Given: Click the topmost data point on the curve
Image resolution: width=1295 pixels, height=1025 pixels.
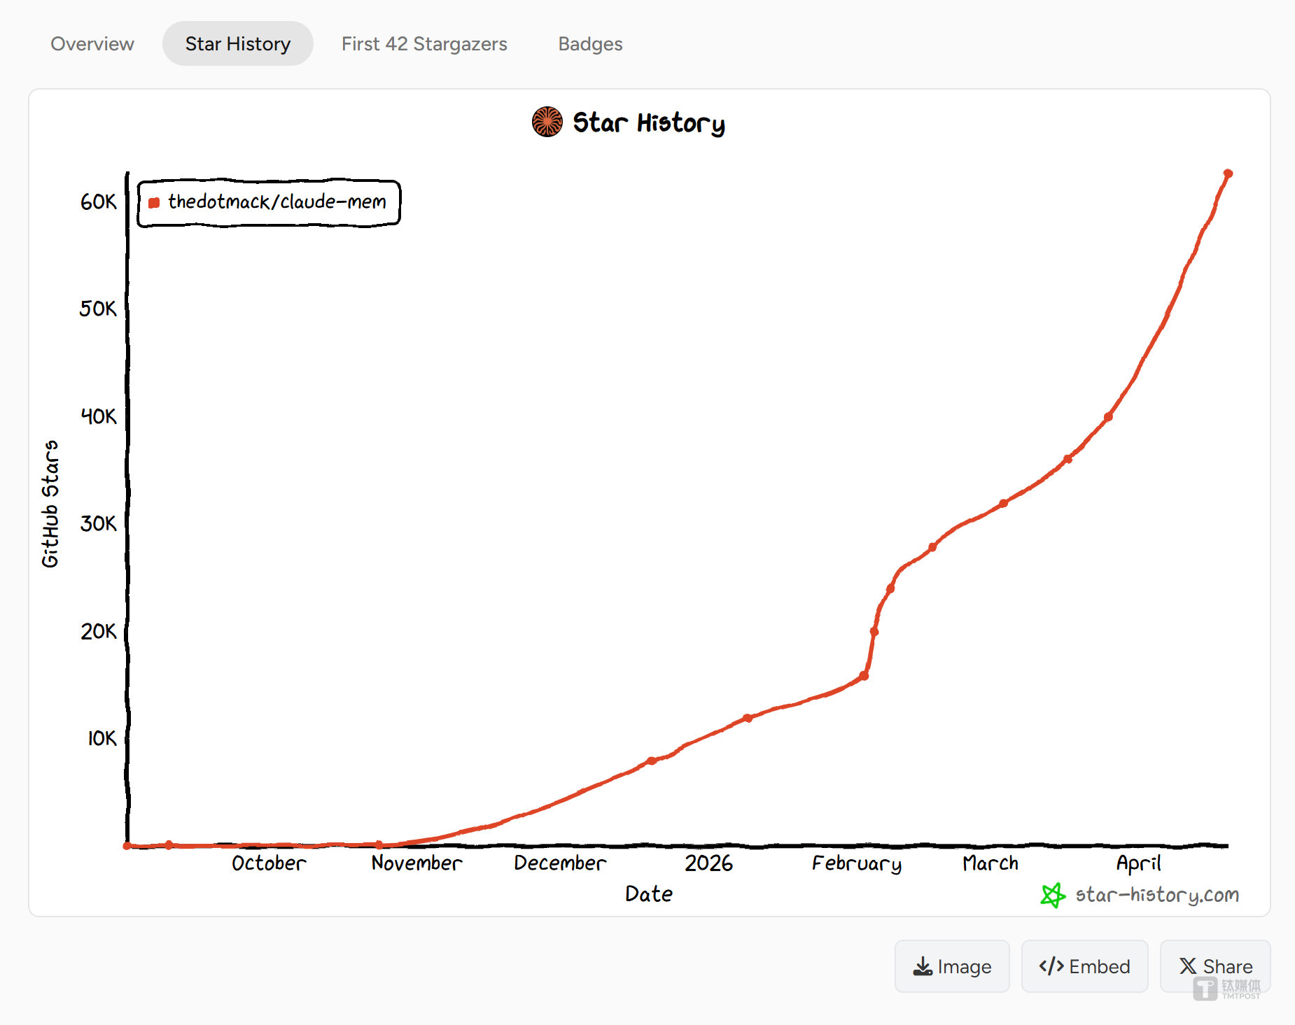Looking at the screenshot, I should pyautogui.click(x=1229, y=174).
